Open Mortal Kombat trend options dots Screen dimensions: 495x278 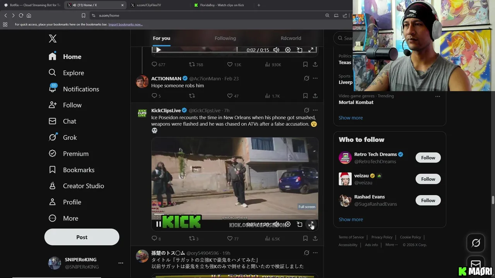[437, 96]
